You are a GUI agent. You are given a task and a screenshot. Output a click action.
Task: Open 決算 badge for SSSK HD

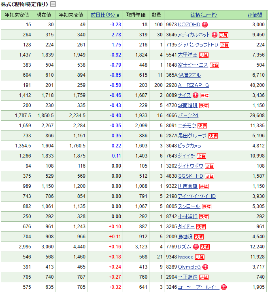209,176
